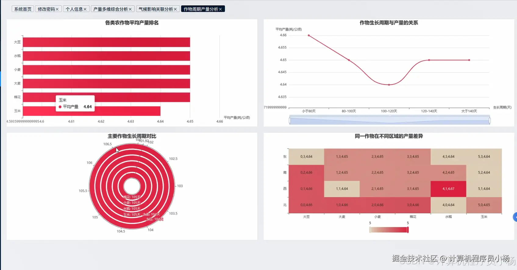Click heatmap cell 1,2,4.65
The image size is (517, 270).
click(x=342, y=173)
